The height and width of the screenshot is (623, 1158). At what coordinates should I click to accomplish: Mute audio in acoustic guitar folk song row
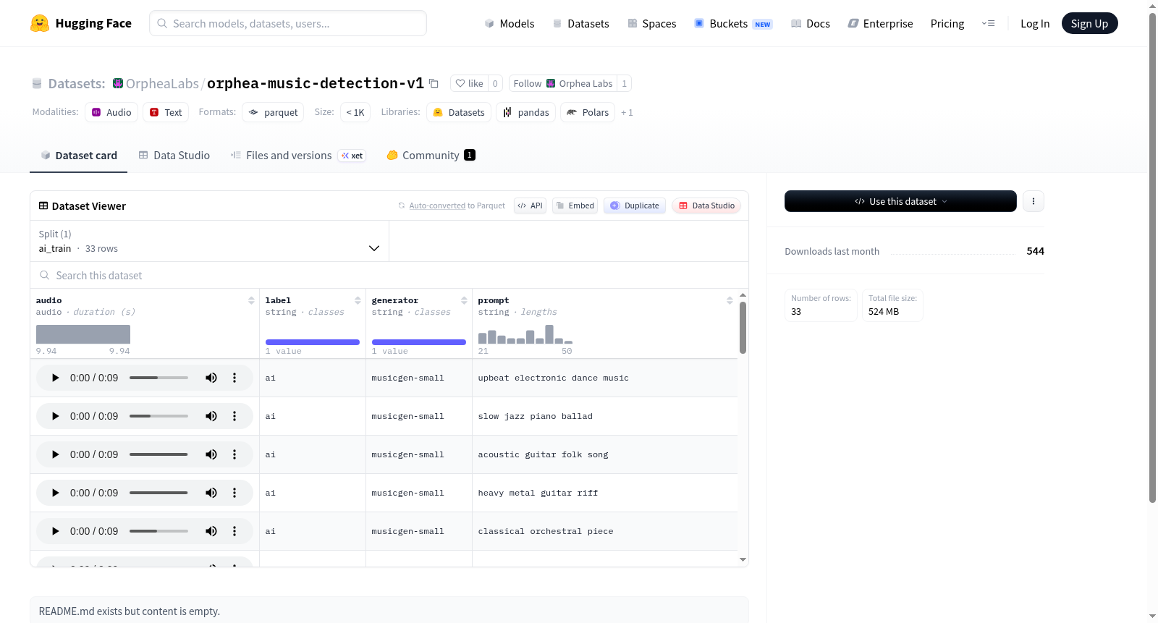(211, 454)
